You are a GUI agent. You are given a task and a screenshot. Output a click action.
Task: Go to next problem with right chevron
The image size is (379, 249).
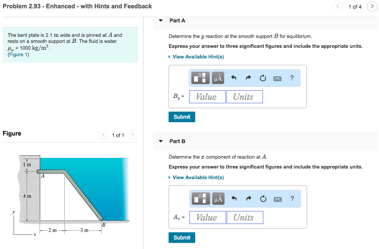click(372, 6)
